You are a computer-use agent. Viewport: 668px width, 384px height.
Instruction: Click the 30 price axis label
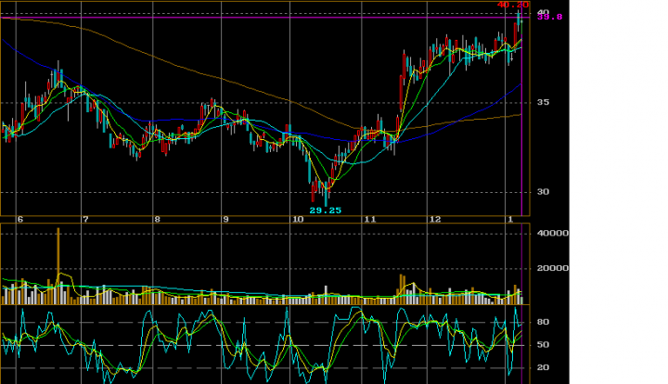tap(543, 192)
